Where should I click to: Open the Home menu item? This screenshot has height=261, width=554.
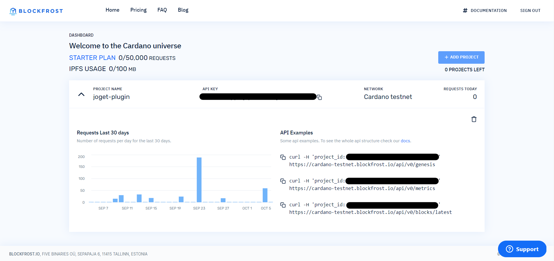[x=112, y=10]
